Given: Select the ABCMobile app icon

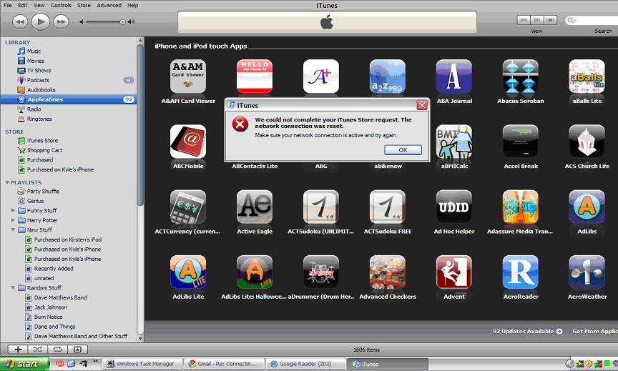Looking at the screenshot, I should (x=188, y=142).
